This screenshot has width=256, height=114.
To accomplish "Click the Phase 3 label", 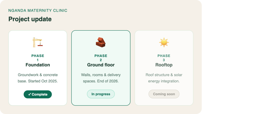I will tap(164, 58).
